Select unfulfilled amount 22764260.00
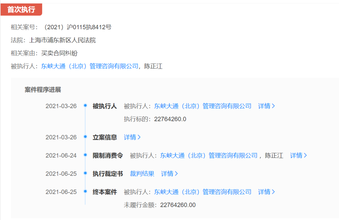 [x=178, y=205]
